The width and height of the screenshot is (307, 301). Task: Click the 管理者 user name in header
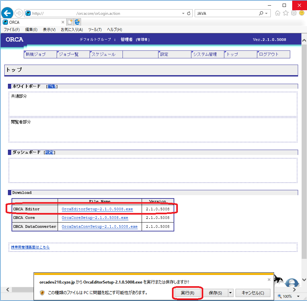coord(126,39)
